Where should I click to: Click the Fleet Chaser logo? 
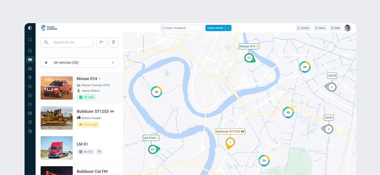(49, 28)
